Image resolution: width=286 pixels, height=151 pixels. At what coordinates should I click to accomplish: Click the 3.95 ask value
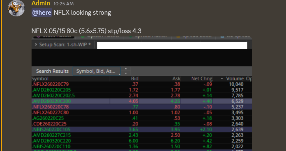pyautogui.click(x=176, y=130)
